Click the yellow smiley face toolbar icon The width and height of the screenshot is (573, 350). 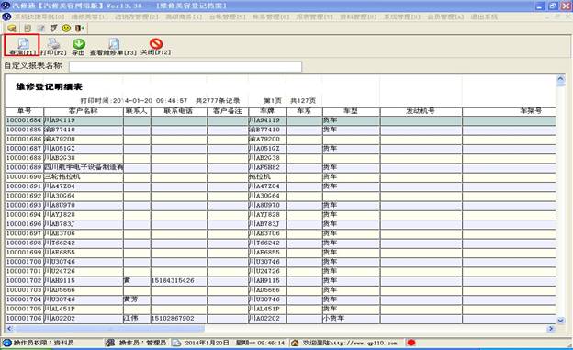click(x=66, y=28)
